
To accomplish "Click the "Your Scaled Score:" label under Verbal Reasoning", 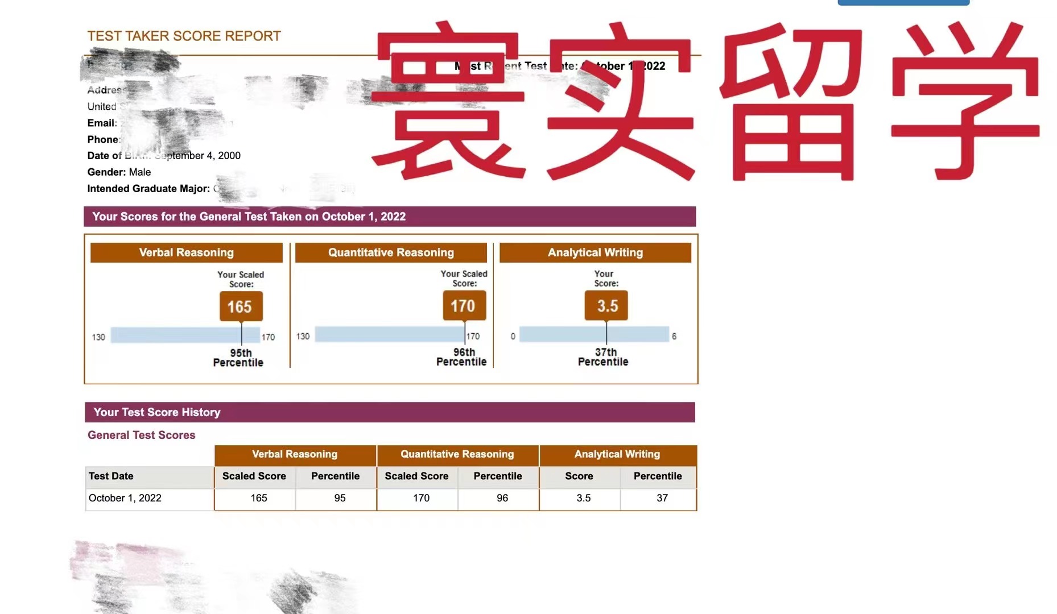I will 241,279.
